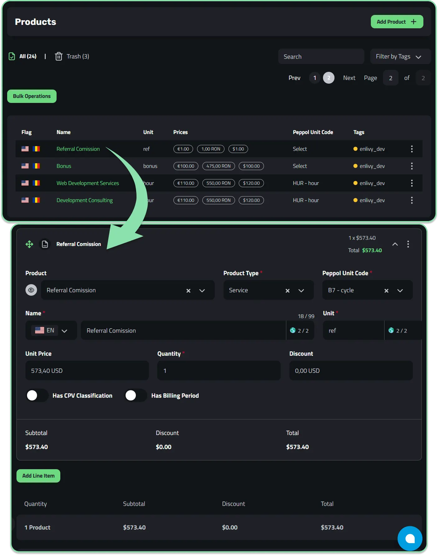The height and width of the screenshot is (555, 438).
Task: Expand the Product Type dropdown
Action: (301, 290)
